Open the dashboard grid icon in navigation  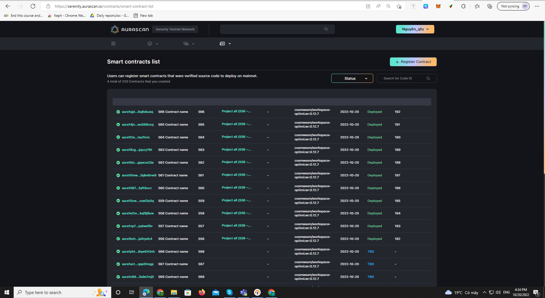[x=114, y=43]
